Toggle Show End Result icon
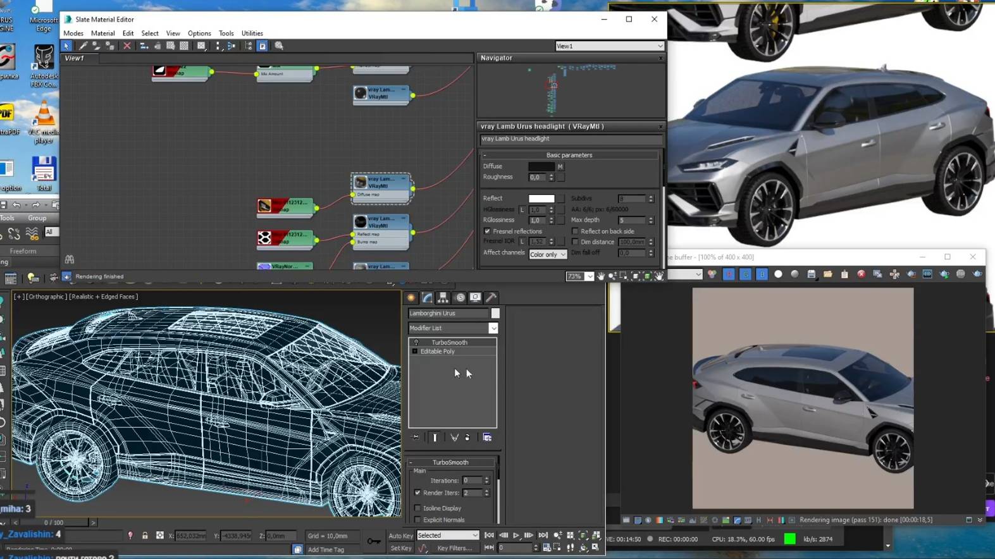The width and height of the screenshot is (995, 559). tap(435, 438)
